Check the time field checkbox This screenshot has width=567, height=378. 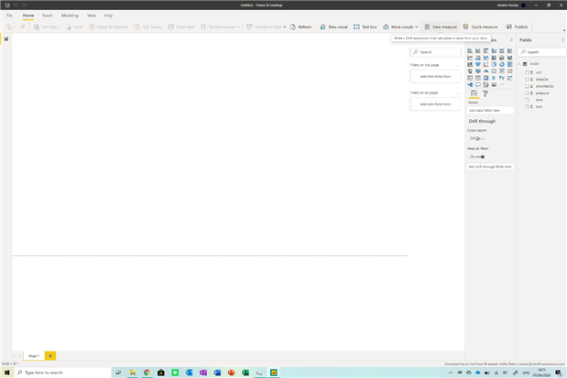tap(527, 100)
